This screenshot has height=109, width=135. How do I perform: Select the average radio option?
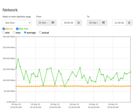pyautogui.click(x=25, y=32)
